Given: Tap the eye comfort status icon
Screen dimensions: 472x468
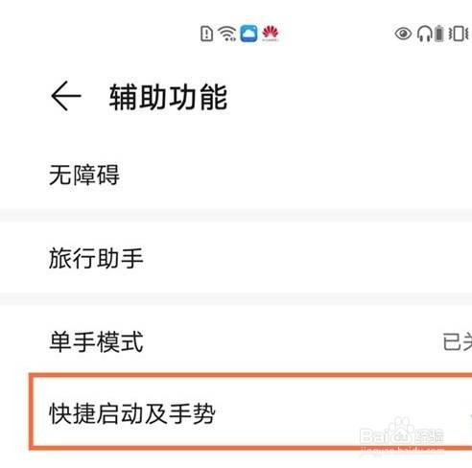Looking at the screenshot, I should point(403,34).
